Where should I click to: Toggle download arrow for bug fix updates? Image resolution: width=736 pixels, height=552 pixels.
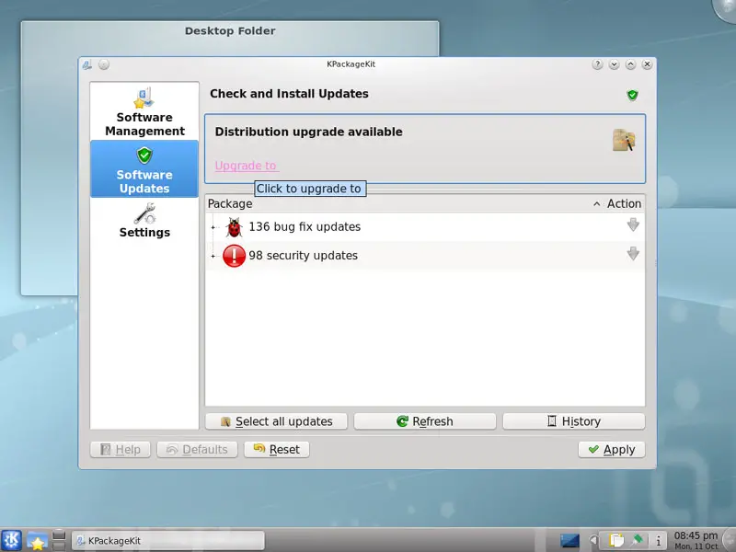(633, 224)
